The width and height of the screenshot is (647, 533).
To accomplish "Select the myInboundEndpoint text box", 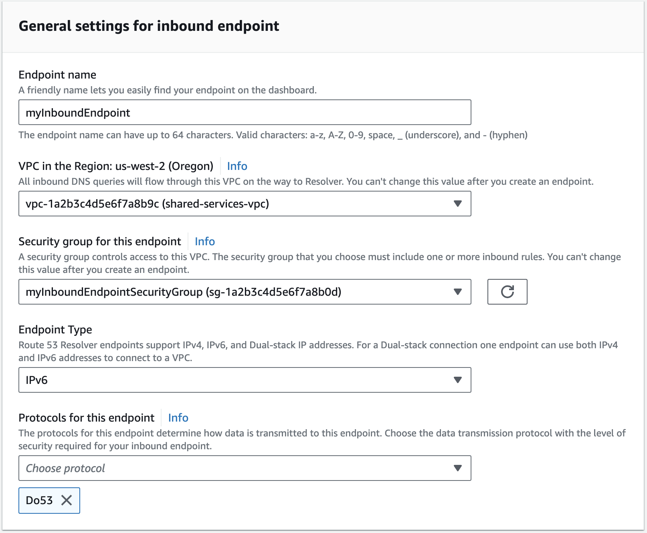I will [x=244, y=112].
